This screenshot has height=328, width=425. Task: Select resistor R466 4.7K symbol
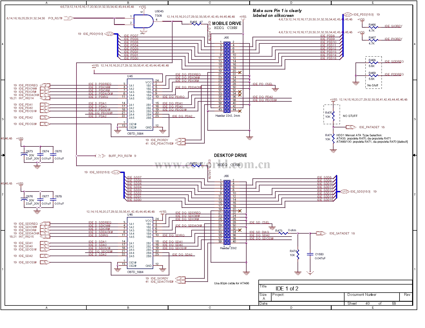pyautogui.click(x=373, y=27)
